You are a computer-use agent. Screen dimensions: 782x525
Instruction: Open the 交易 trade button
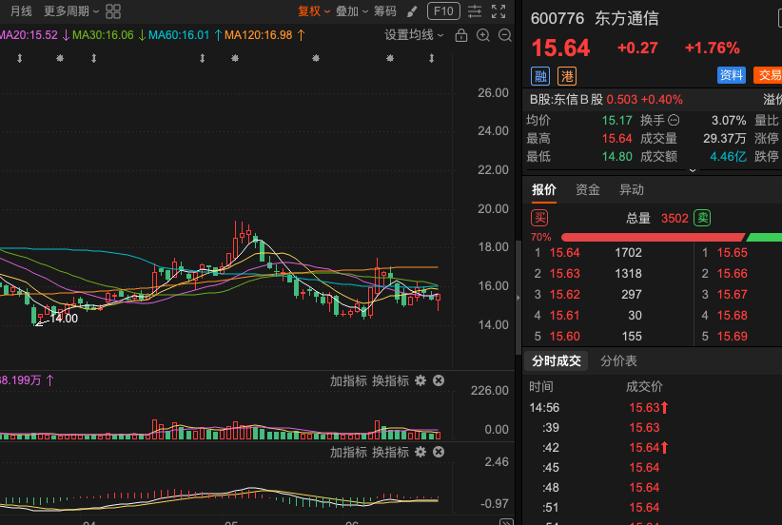tap(768, 75)
